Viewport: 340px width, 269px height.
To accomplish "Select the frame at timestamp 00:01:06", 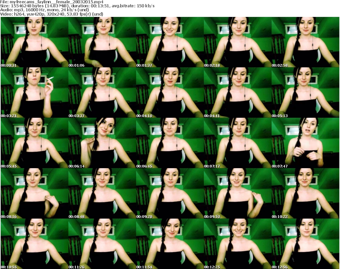I will [x=102, y=42].
